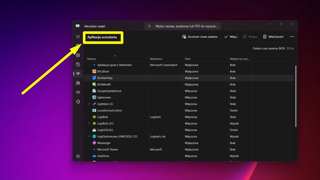
Task: Expand the Lightshot (2) group
Action: (x=89, y=104)
